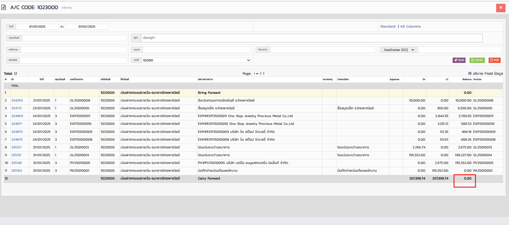Open entry ID 324873
This screenshot has width=509, height=225.
coord(17,132)
